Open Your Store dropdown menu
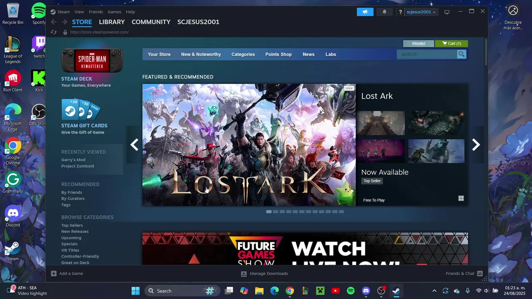 click(x=159, y=54)
